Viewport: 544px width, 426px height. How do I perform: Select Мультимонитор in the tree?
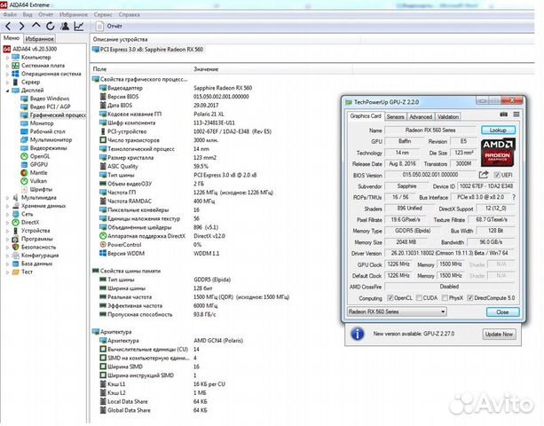pos(46,140)
